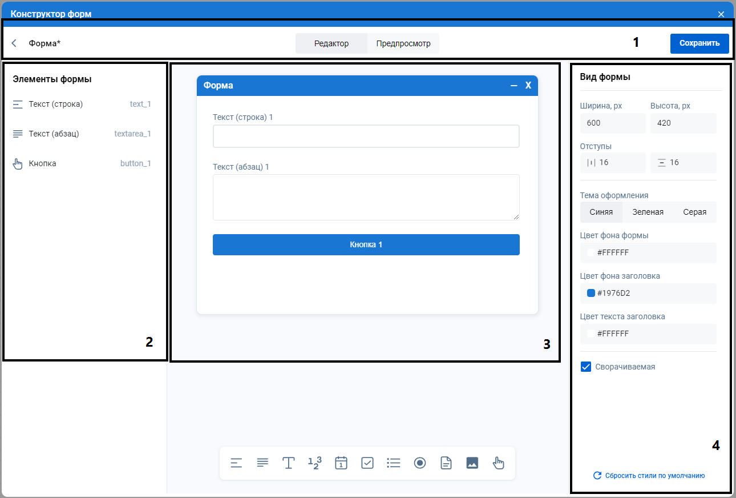Image resolution: width=736 pixels, height=498 pixels.
Task: Choose the Серая design theme
Action: point(694,212)
